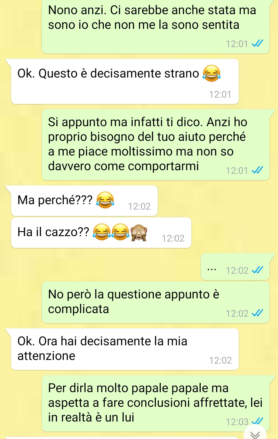Viewport: 278px width, 439px height.
Task: Tap the laughing emoji after 'decisamente strano'
Action: click(x=212, y=73)
